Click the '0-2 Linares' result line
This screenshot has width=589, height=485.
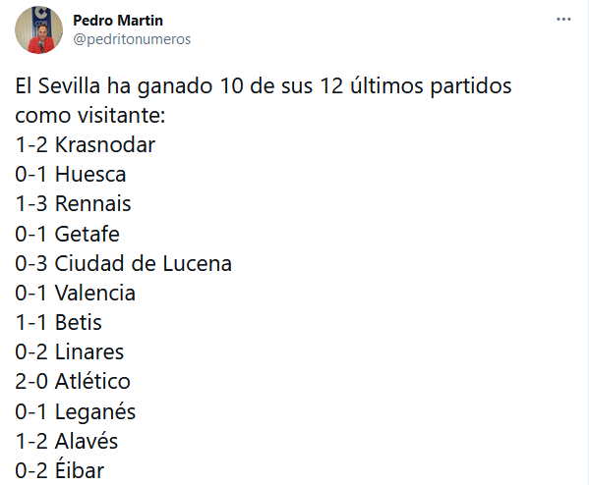click(70, 352)
